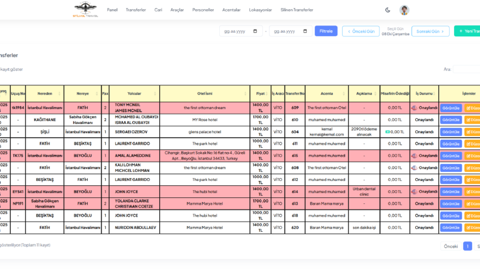
Task: Click flag icon in transfer 608 status
Action: tap(414, 168)
